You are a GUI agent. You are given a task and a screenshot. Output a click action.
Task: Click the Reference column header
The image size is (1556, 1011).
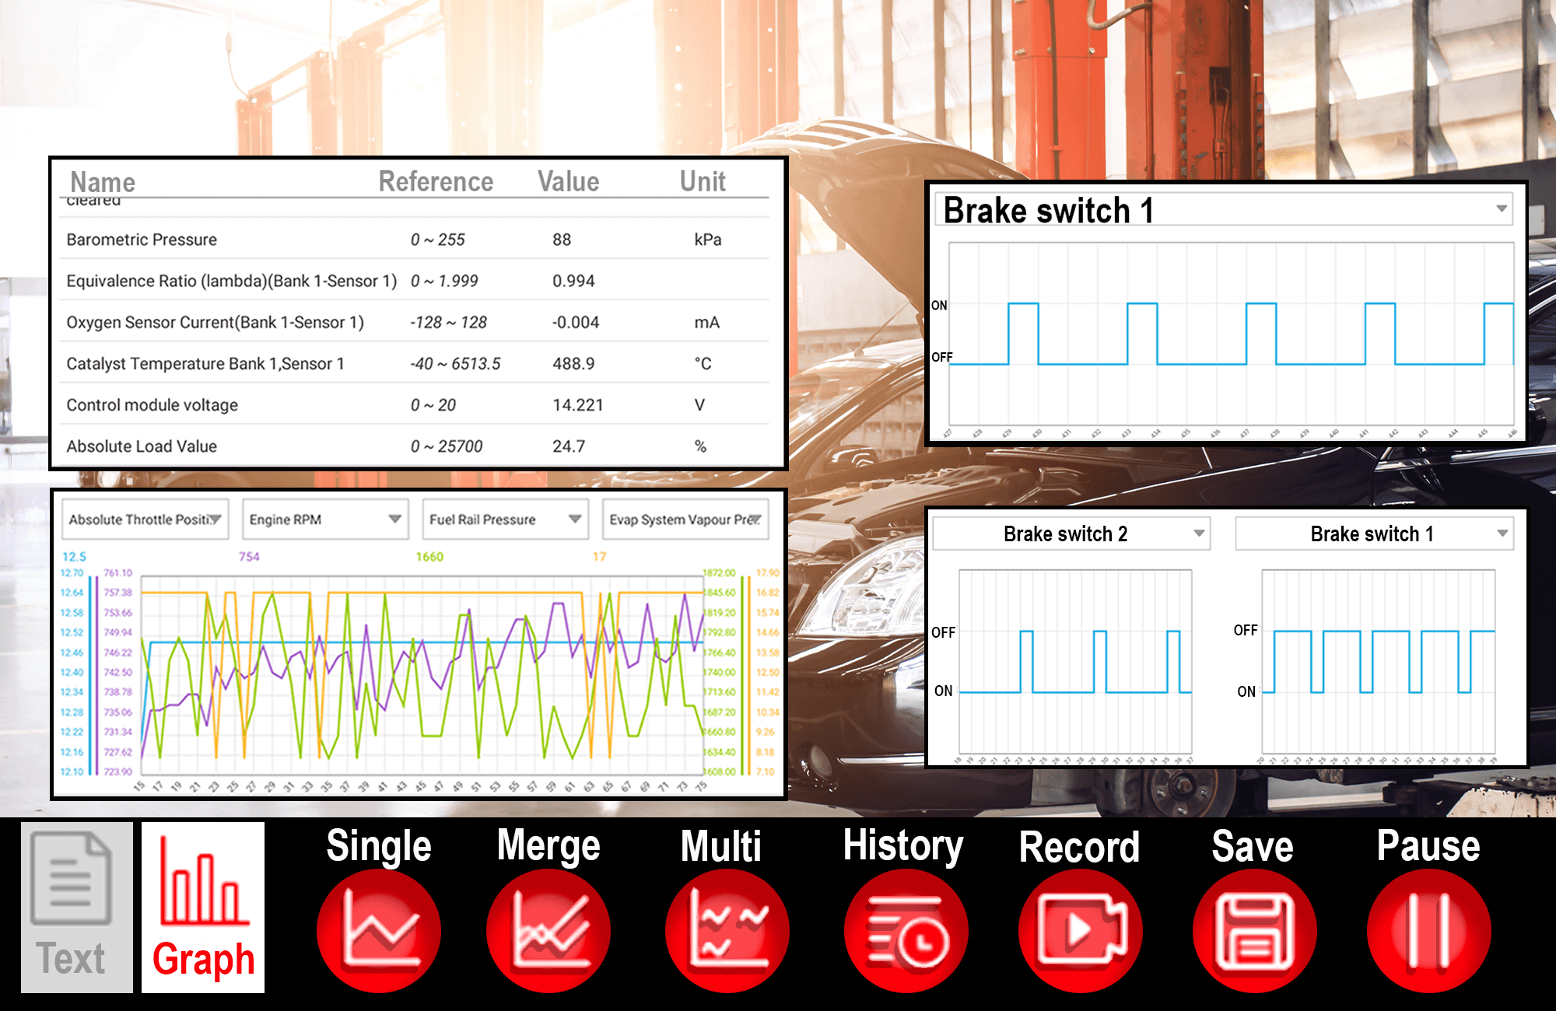pyautogui.click(x=436, y=181)
